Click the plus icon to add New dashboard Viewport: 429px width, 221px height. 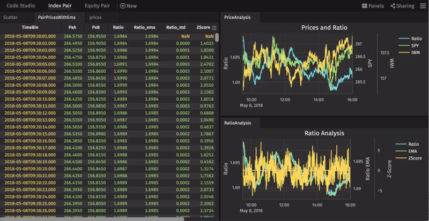pos(122,6)
